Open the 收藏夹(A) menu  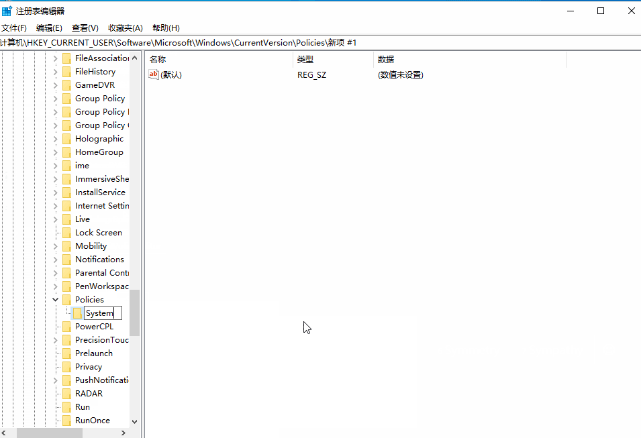coord(125,28)
